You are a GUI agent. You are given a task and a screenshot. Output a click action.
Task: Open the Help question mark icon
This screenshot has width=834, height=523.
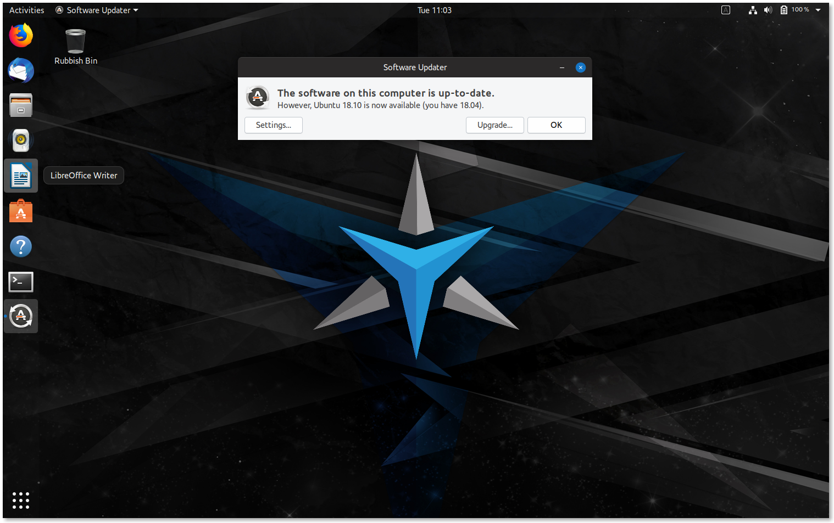coord(21,246)
